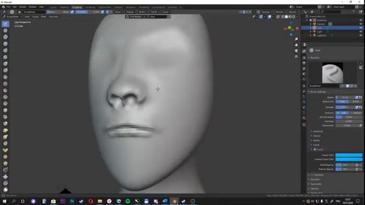
Task: Enable the Dyntopo checkbox in properties
Action: [x=313, y=175]
